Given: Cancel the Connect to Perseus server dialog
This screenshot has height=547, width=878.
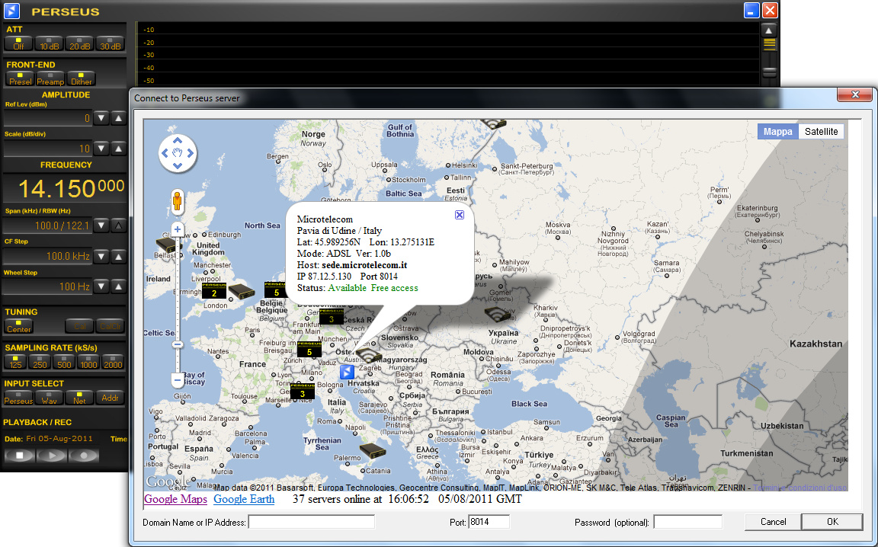Looking at the screenshot, I should pyautogui.click(x=773, y=522).
